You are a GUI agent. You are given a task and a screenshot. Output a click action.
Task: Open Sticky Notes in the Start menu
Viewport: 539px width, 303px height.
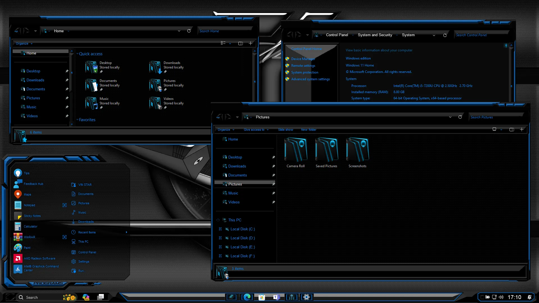[32, 216]
